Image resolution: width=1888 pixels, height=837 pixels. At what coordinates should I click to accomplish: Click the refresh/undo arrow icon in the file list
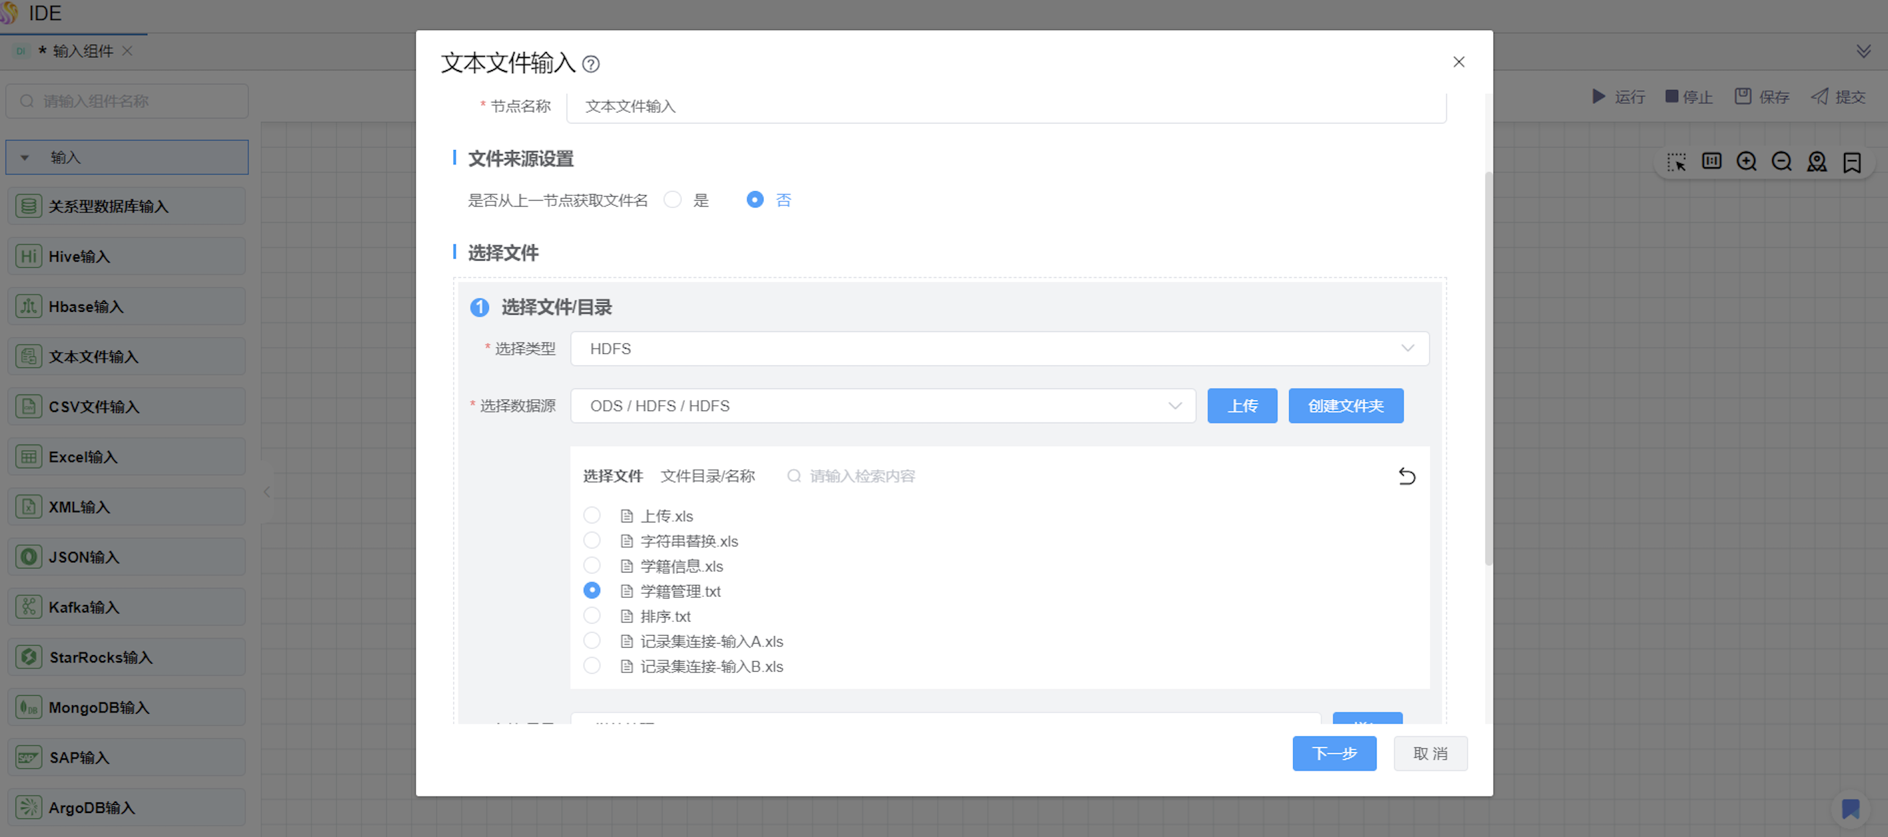1406,476
